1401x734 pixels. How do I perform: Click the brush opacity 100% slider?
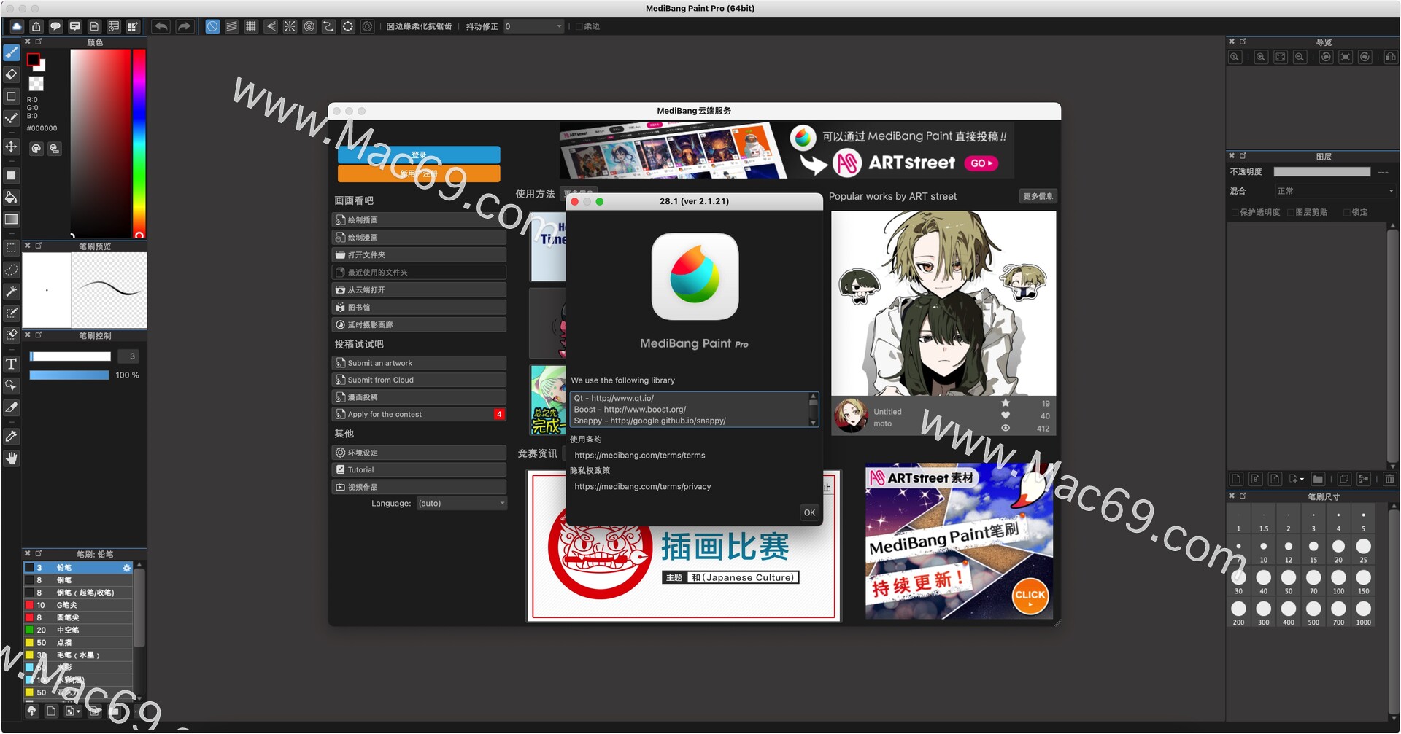[x=69, y=375]
